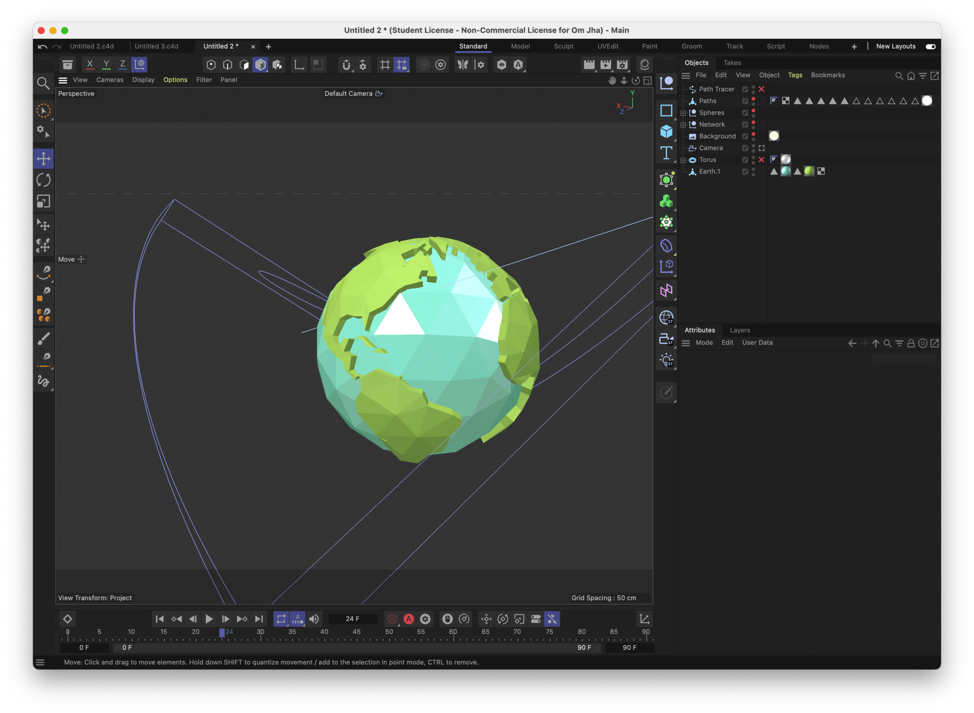The width and height of the screenshot is (974, 713).
Task: Click Undo arrow in top bar
Action: coord(42,47)
